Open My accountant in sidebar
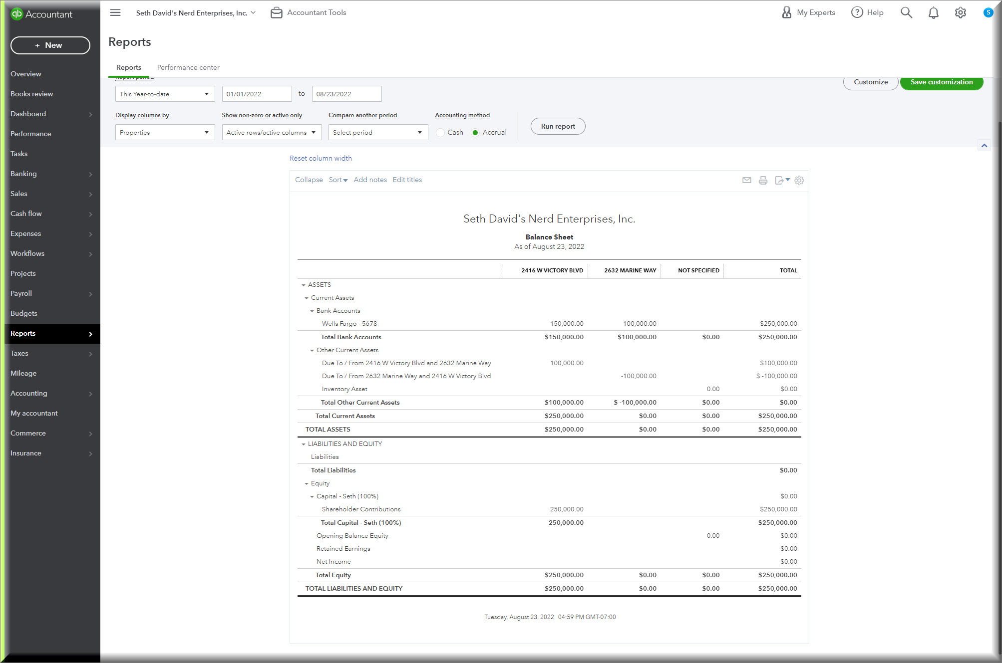This screenshot has width=1002, height=663. [x=34, y=413]
